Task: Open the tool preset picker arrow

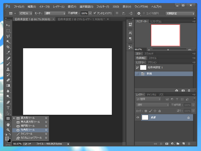Action: coord(15,13)
